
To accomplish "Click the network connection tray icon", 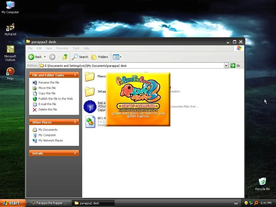I will 251,203.
